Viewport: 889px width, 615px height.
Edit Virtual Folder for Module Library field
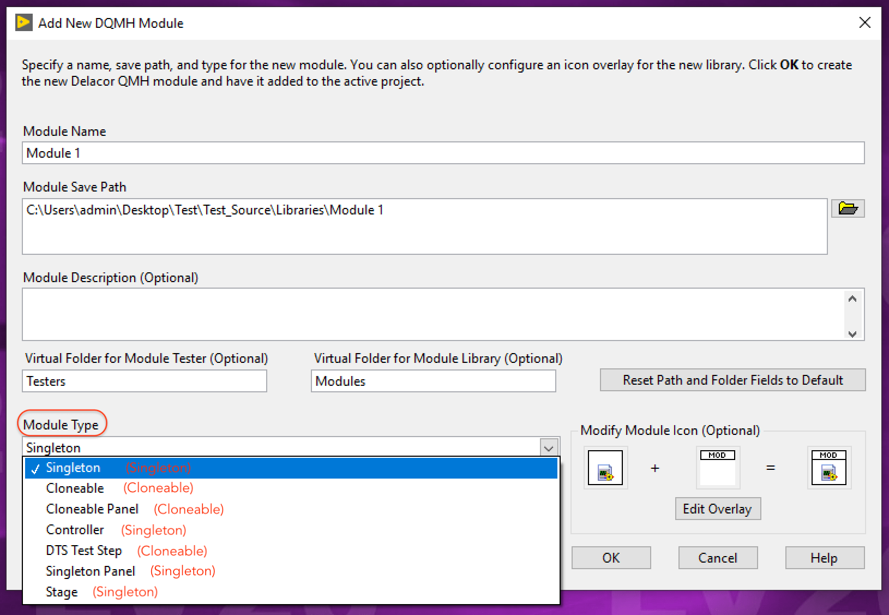[434, 381]
